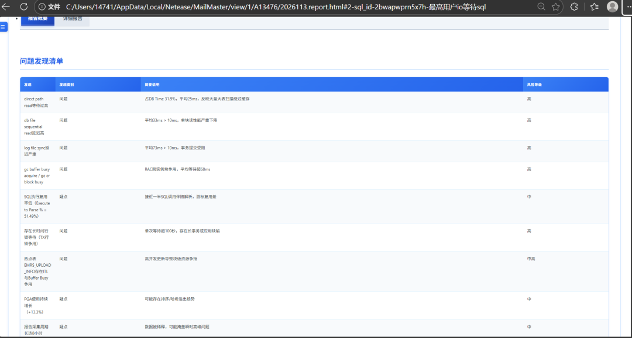The width and height of the screenshot is (632, 338).
Task: Click the description 平均73ms > 10ms
Action: (175, 148)
